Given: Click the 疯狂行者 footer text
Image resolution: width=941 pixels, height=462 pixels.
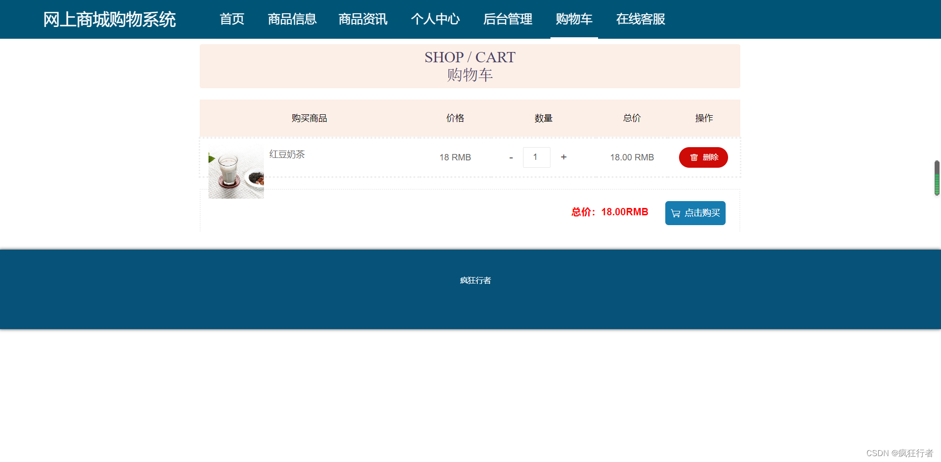Looking at the screenshot, I should pos(475,280).
